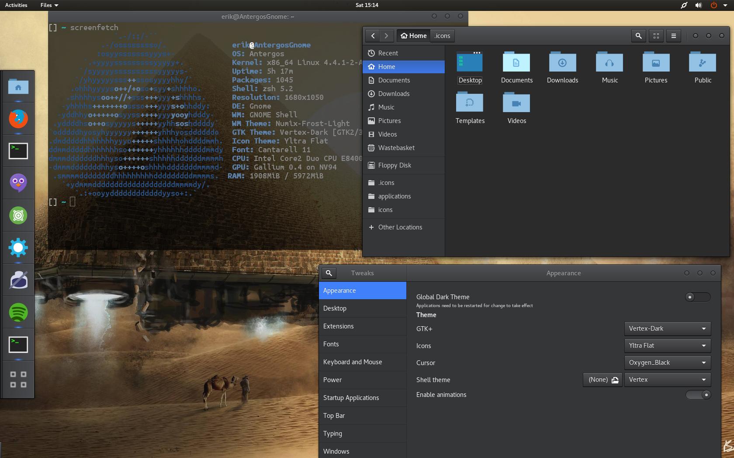Launch Spotify from the dock

18,312
